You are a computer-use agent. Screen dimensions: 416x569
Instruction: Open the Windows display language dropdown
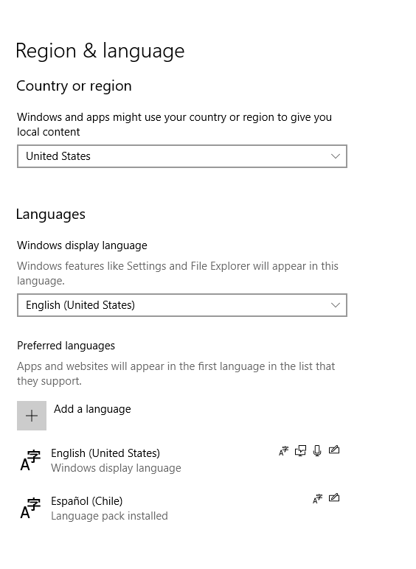[x=182, y=305]
